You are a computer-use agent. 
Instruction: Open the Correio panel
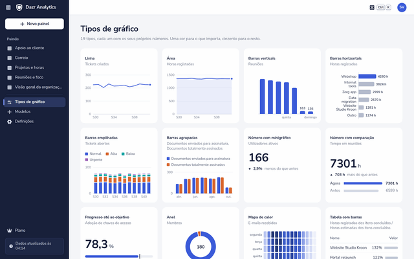34,58
